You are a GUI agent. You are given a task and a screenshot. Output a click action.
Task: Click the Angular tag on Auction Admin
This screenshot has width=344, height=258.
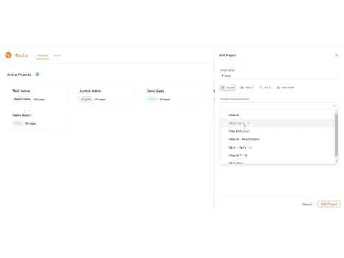pos(86,99)
